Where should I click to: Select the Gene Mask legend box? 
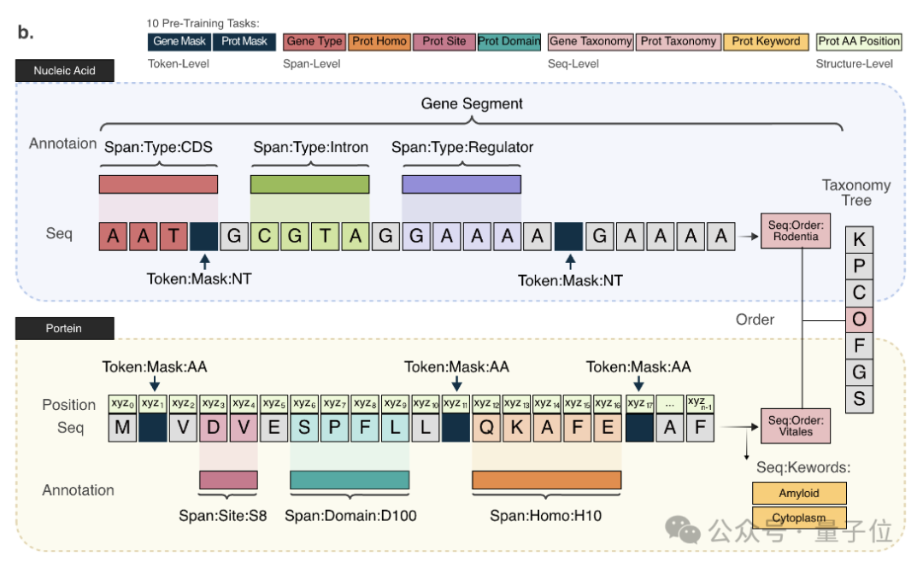click(179, 41)
